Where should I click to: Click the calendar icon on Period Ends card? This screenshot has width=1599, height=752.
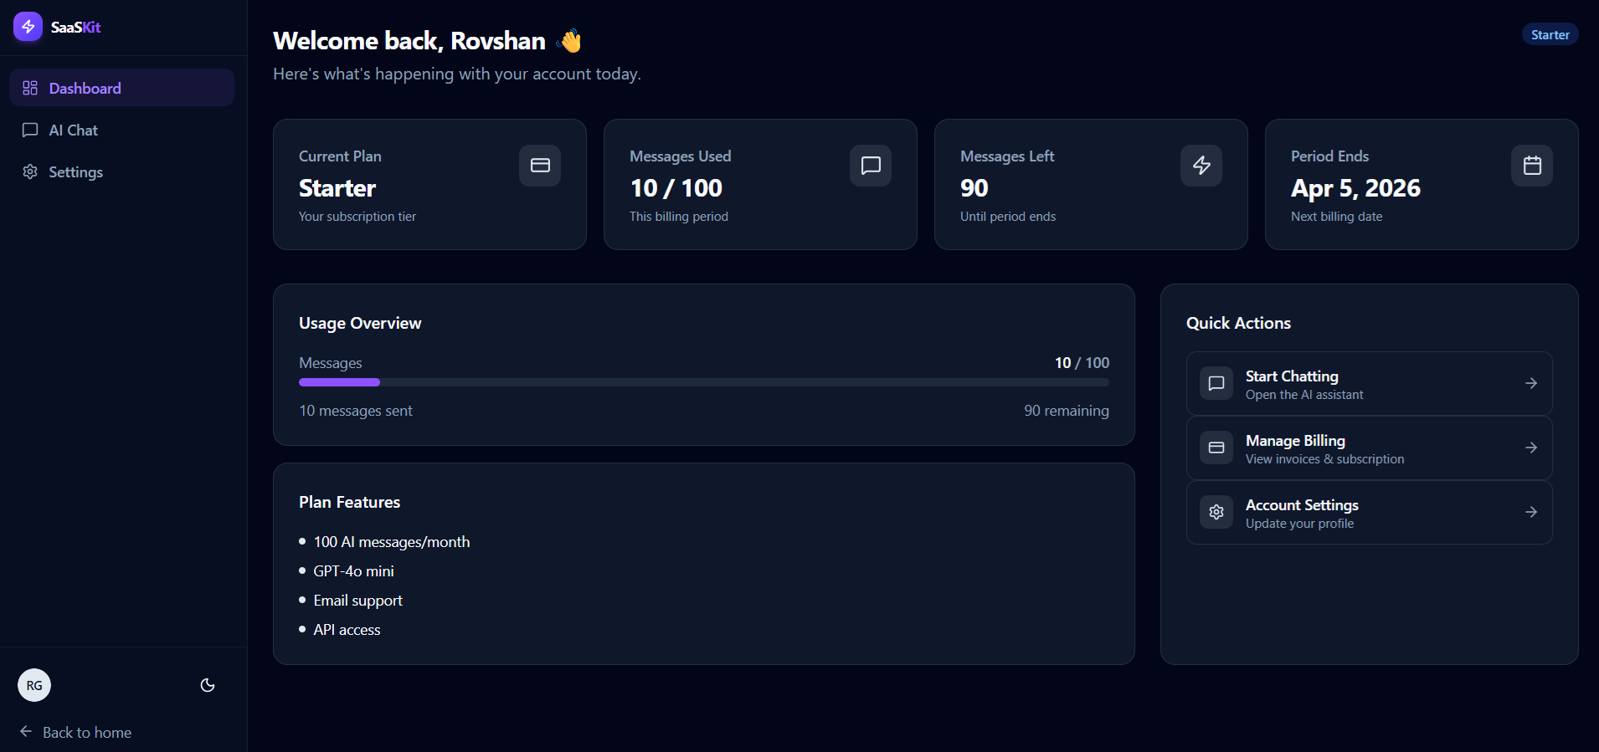[1532, 166]
